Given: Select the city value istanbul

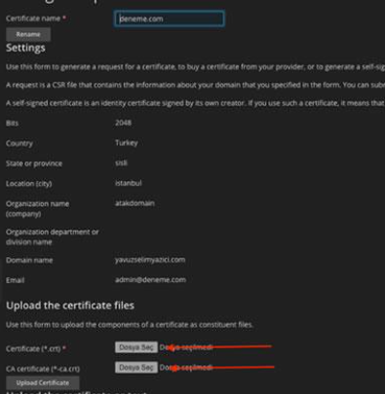Looking at the screenshot, I should pyautogui.click(x=129, y=183).
